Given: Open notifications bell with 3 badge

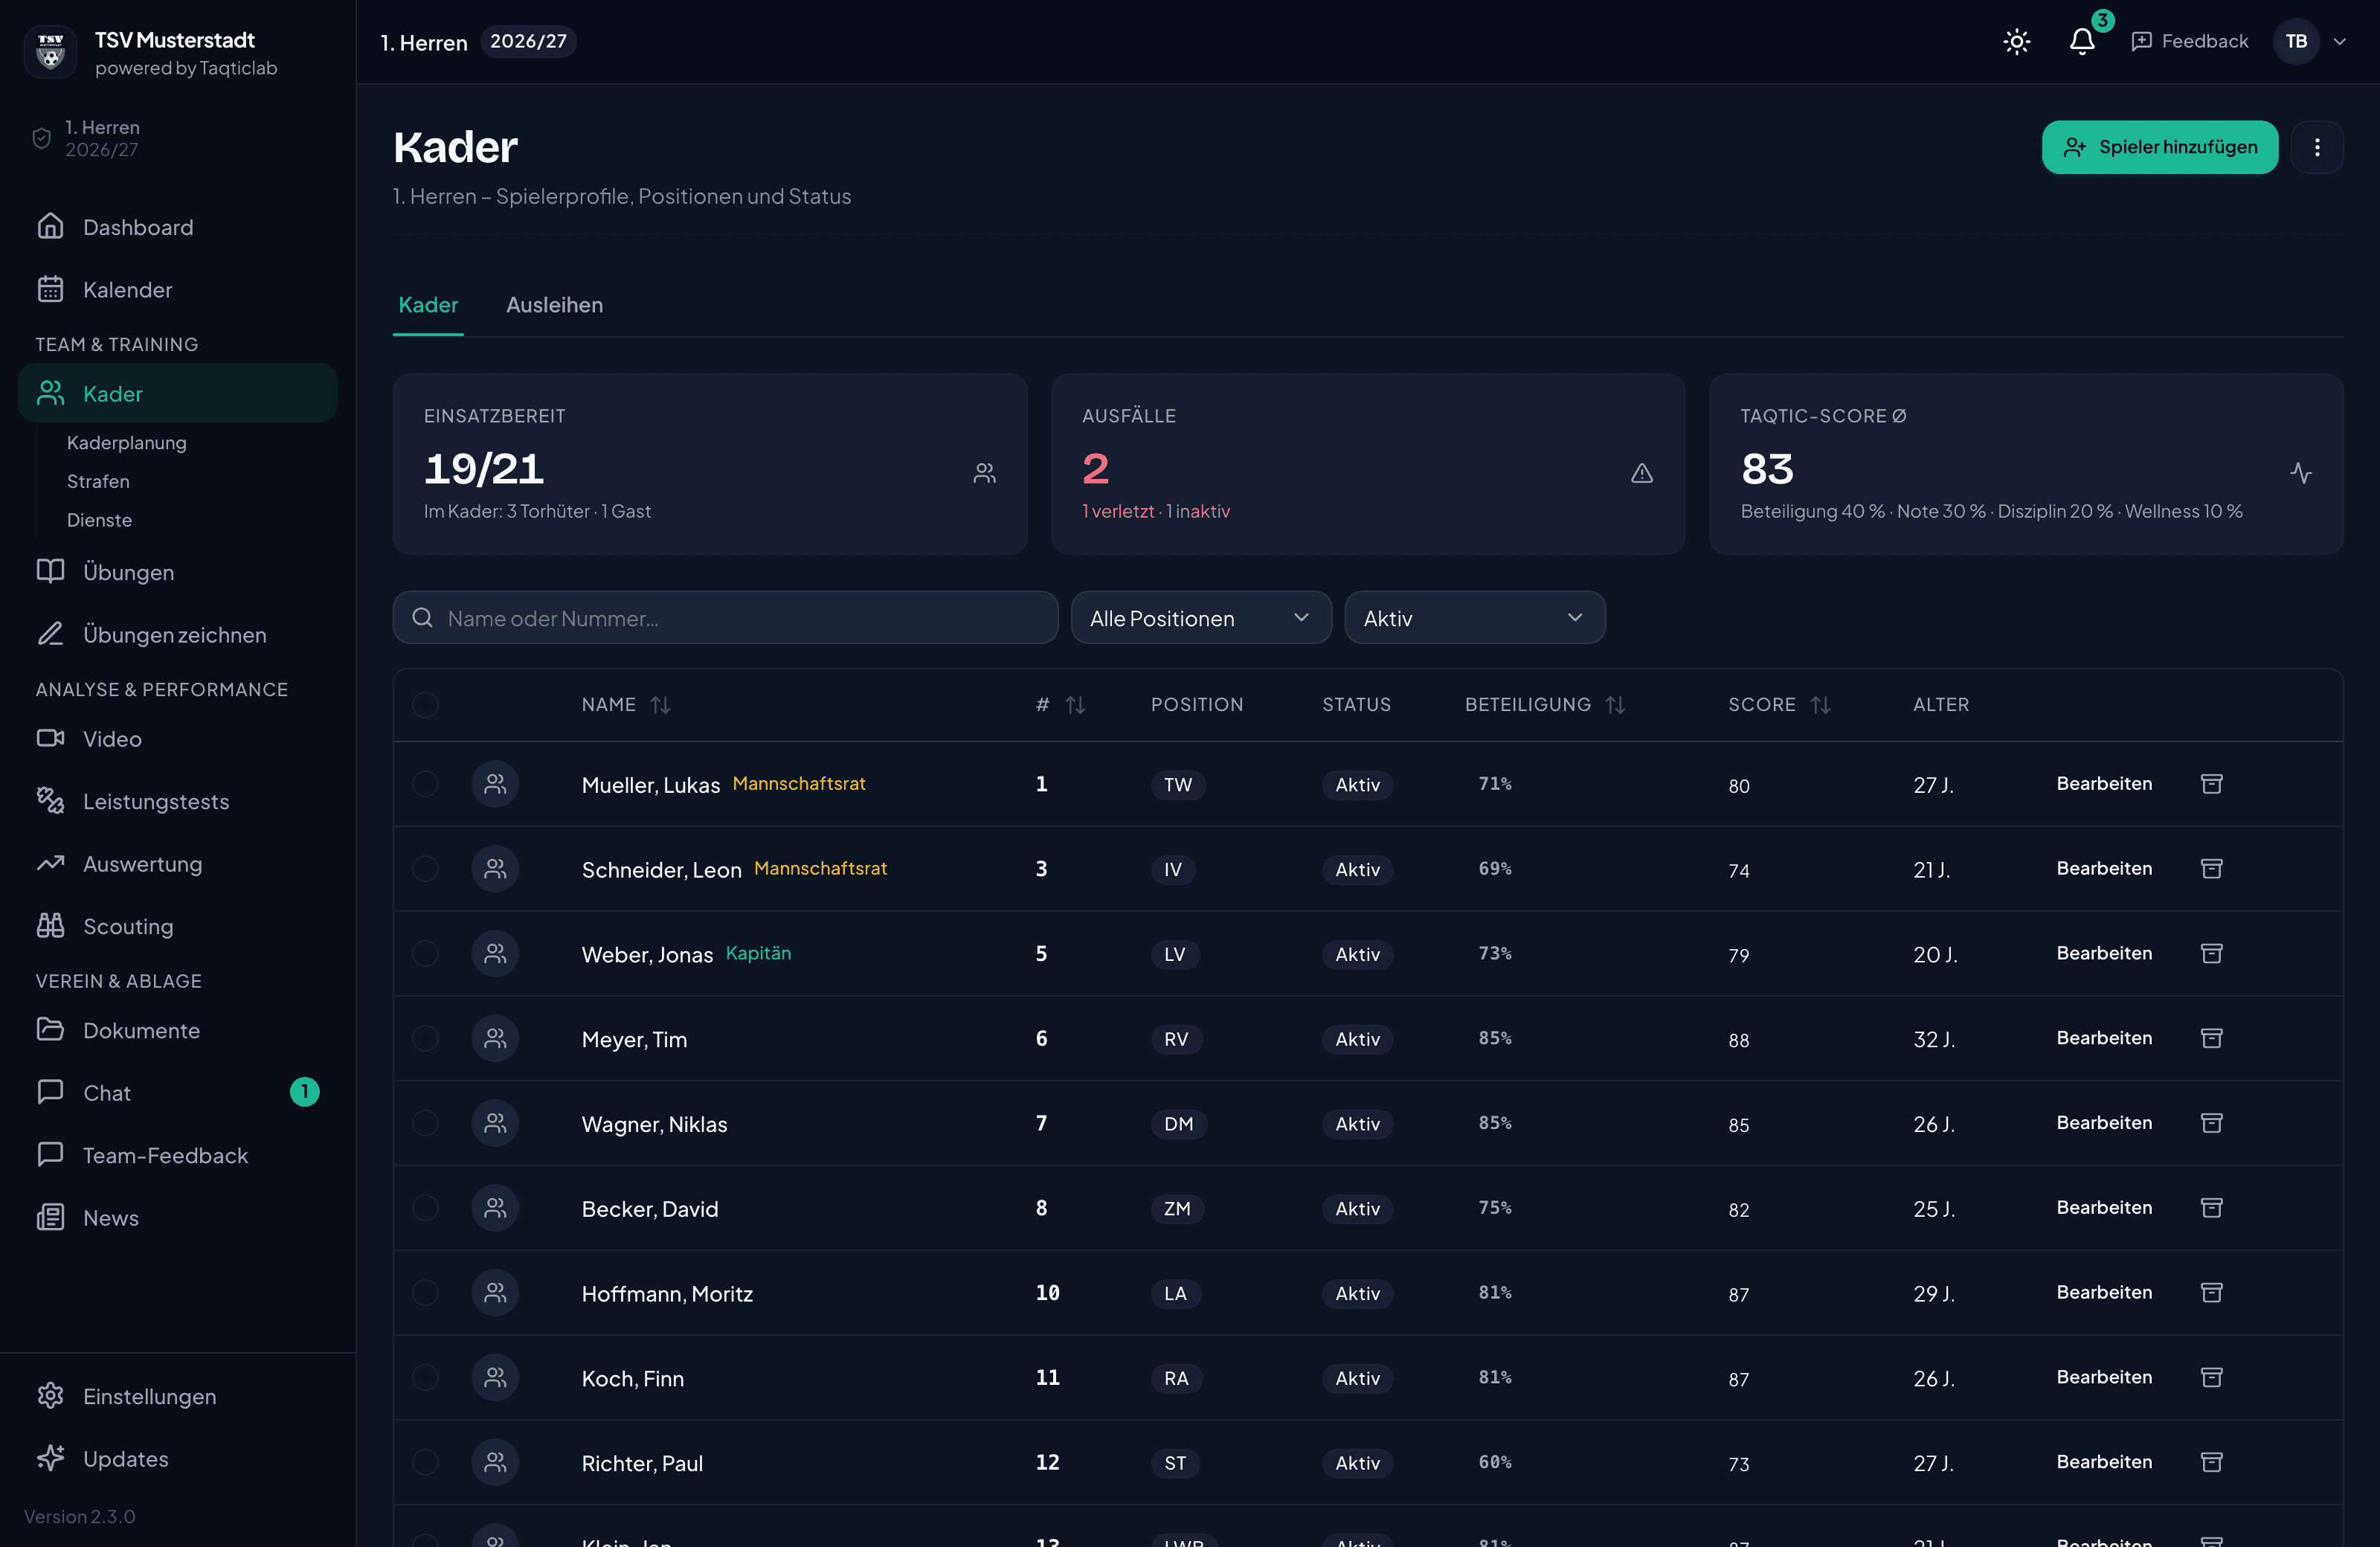Looking at the screenshot, I should click(x=2082, y=41).
